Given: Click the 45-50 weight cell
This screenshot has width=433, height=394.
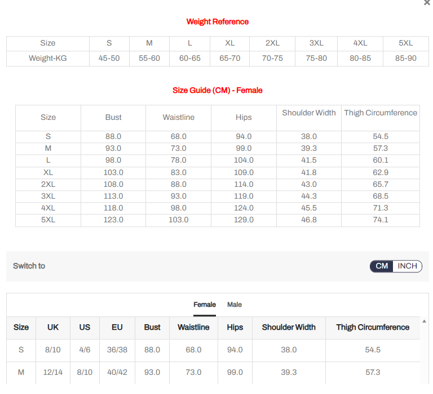Looking at the screenshot, I should [x=109, y=58].
